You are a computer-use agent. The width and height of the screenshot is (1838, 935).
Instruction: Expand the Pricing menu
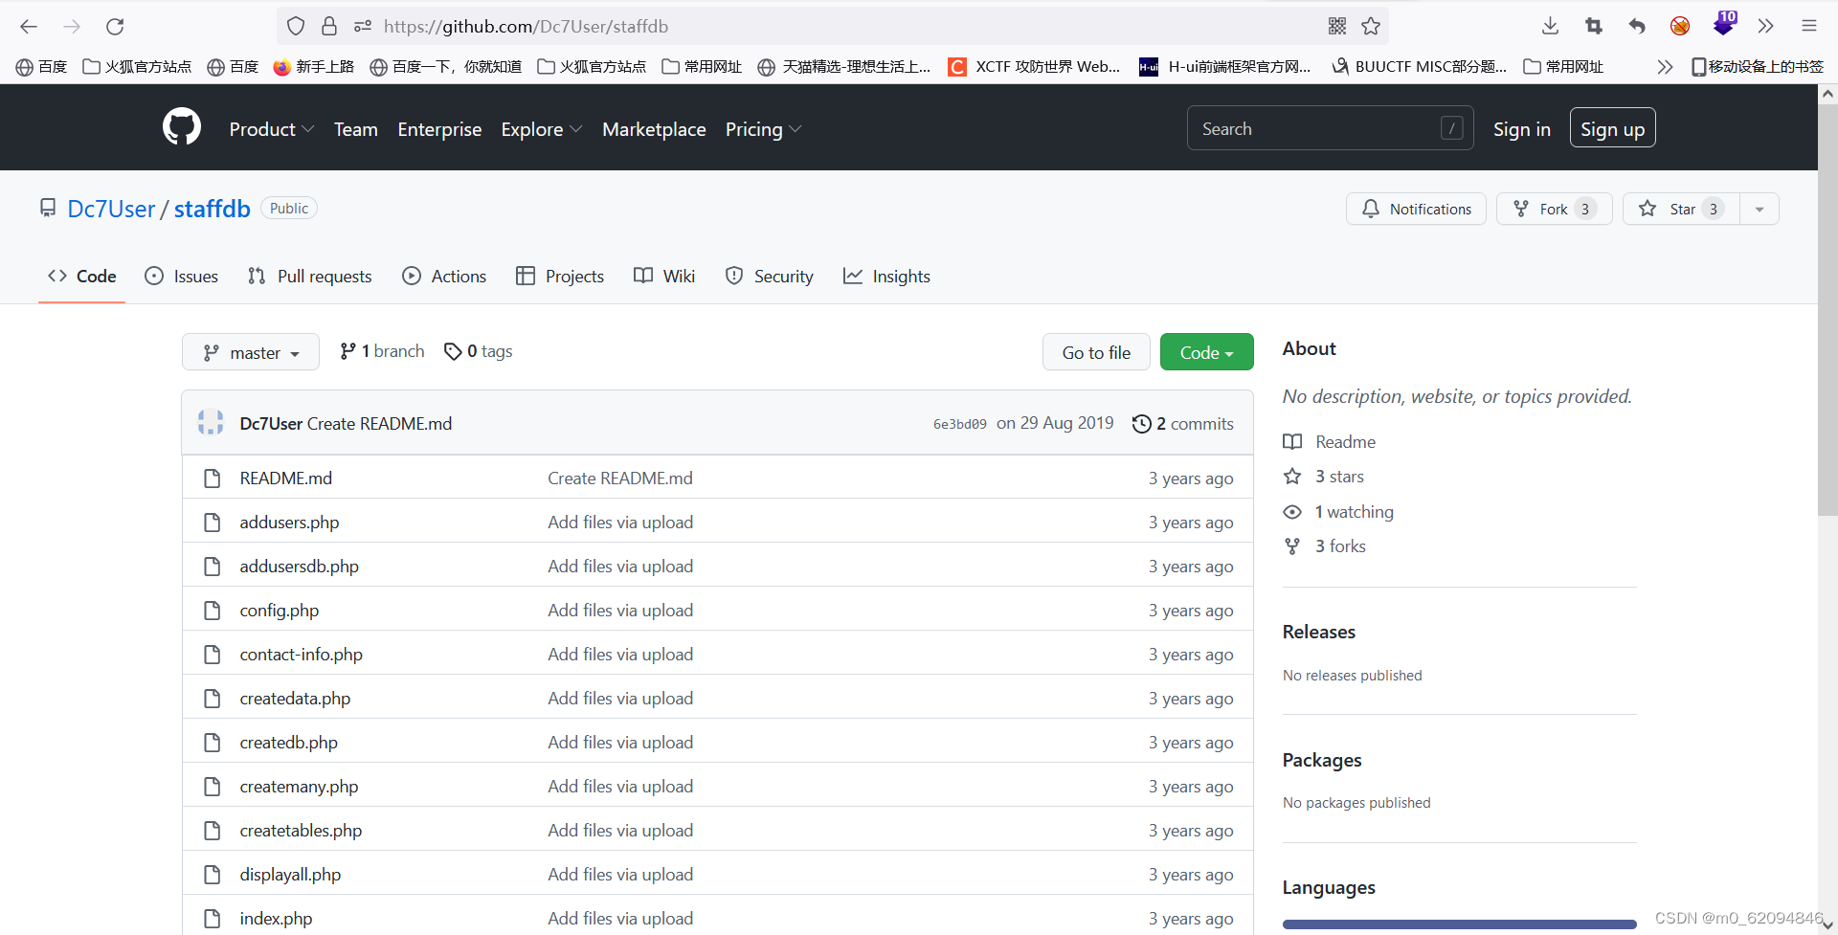click(x=763, y=129)
